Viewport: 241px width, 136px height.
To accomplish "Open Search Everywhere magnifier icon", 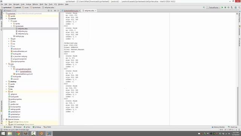I will (239, 8).
